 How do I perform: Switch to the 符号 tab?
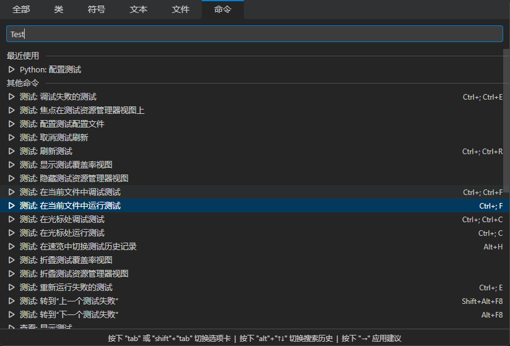click(x=97, y=9)
